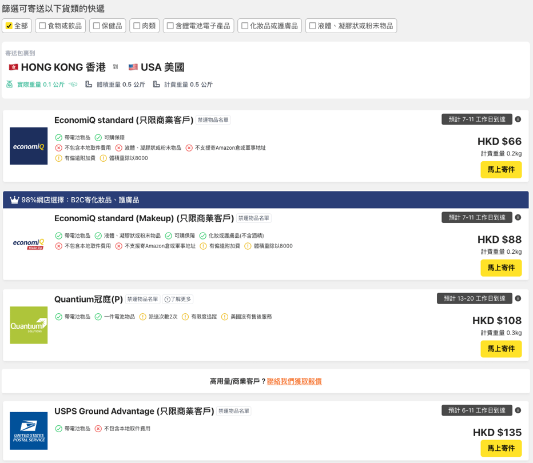This screenshot has height=463, width=533.
Task: Click the crown icon in blue banner
Action: pyautogui.click(x=14, y=200)
